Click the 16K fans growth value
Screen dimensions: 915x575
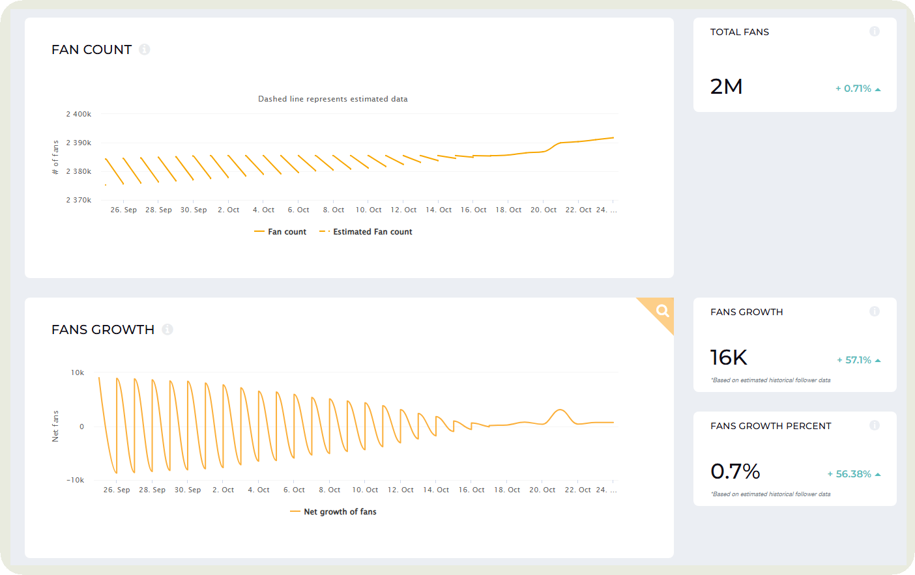coord(729,358)
